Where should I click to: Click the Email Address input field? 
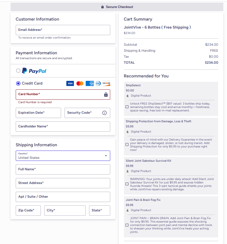point(63,30)
